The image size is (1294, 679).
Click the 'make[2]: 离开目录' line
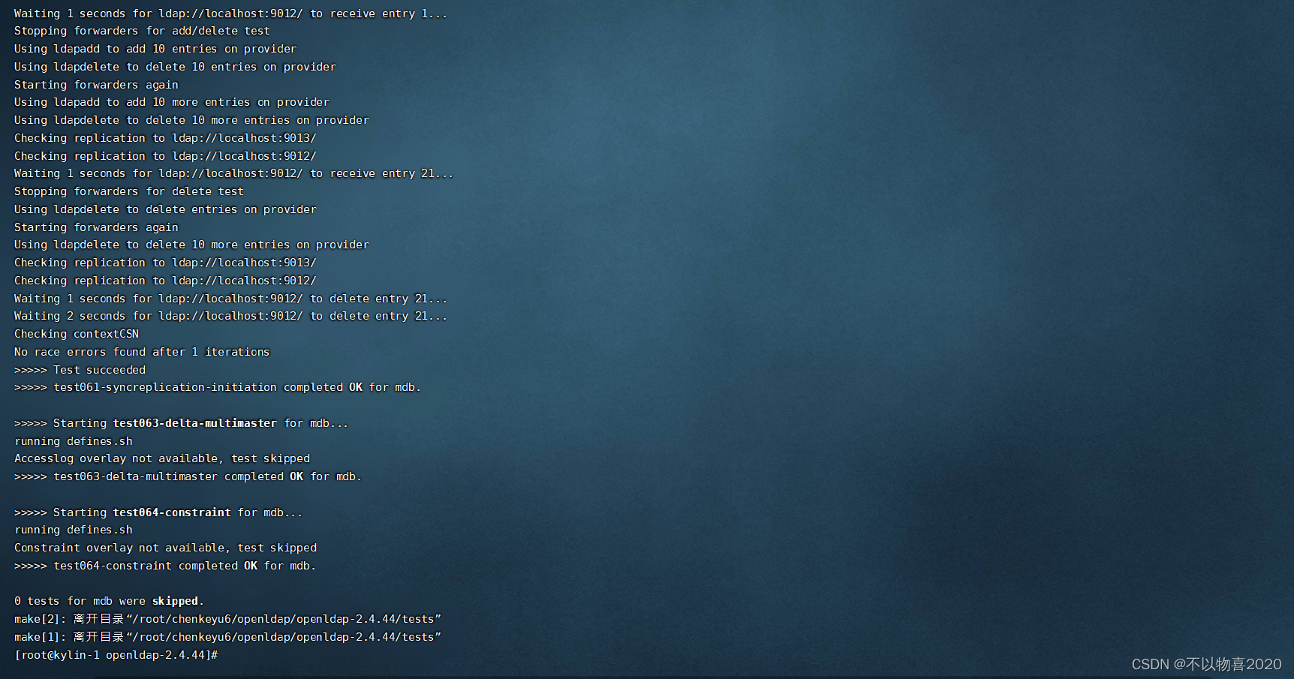(227, 619)
